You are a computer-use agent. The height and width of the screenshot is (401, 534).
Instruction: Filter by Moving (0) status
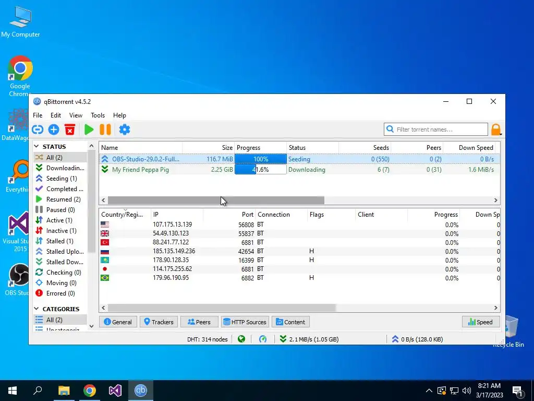click(60, 283)
